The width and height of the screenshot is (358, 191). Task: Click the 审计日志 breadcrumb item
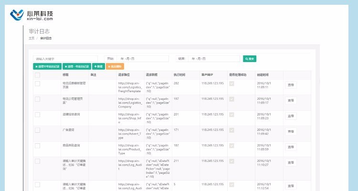tap(46, 38)
